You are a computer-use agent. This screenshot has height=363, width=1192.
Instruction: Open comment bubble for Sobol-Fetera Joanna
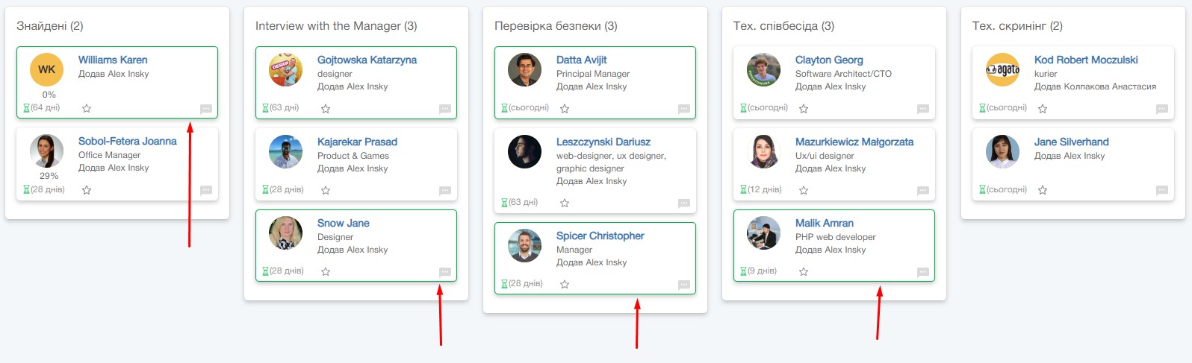pyautogui.click(x=206, y=190)
